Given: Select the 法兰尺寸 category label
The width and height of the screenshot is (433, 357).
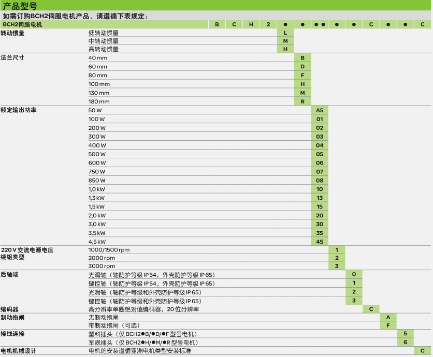Looking at the screenshot, I should pyautogui.click(x=13, y=57).
